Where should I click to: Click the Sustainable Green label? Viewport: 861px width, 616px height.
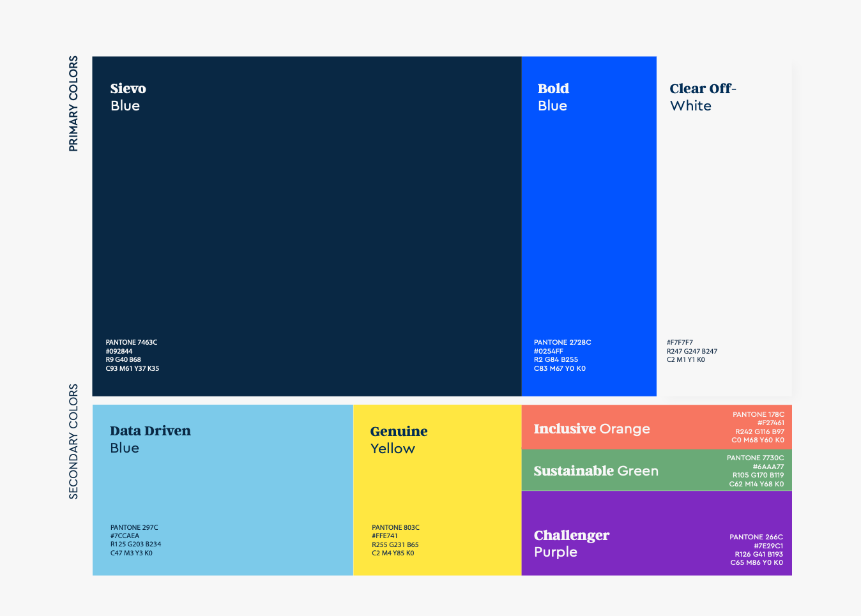(x=595, y=471)
